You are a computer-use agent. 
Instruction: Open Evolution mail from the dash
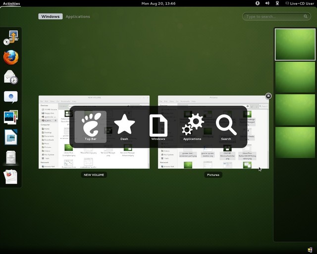11,77
